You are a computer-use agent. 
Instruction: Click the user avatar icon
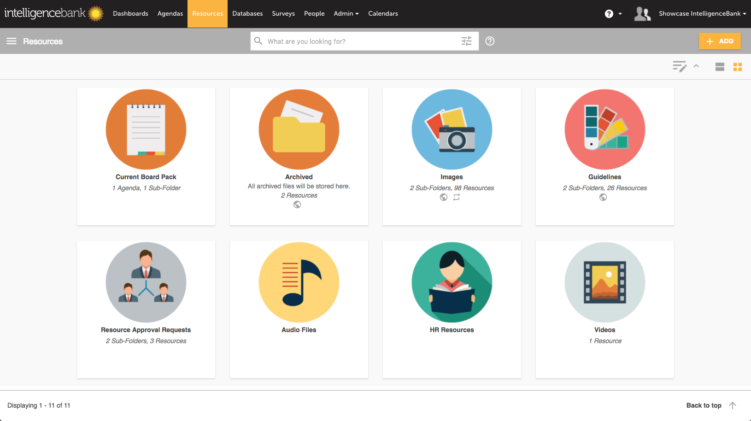642,14
